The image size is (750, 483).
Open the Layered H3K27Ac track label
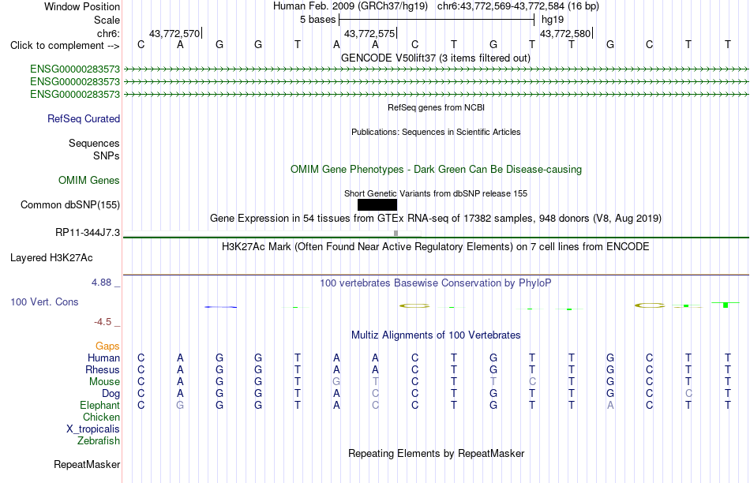tap(51, 258)
